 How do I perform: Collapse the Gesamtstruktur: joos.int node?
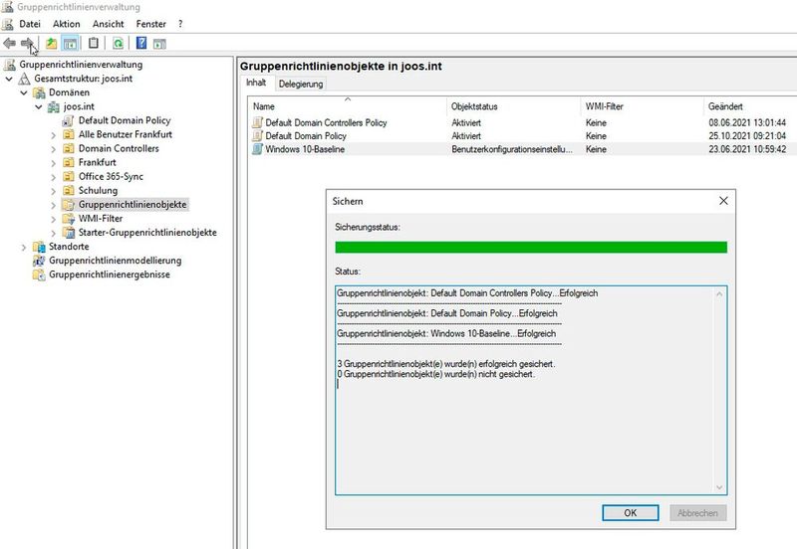pos(9,79)
